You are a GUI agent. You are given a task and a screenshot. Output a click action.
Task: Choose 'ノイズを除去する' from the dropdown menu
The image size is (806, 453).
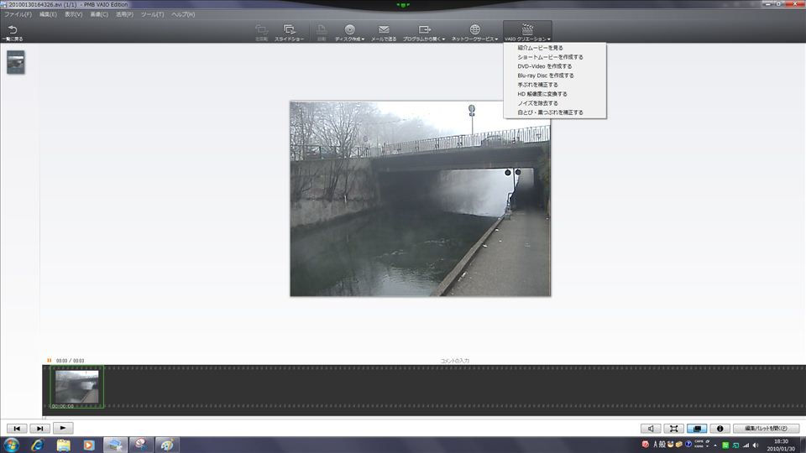(537, 103)
